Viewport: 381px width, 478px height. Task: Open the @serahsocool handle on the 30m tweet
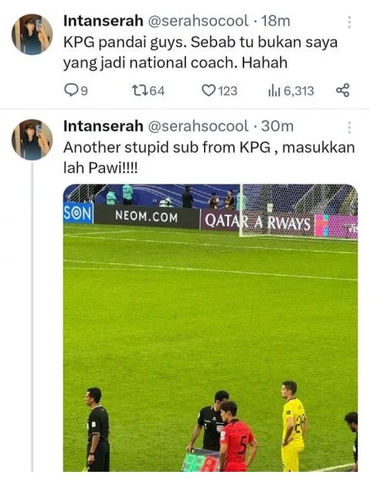coord(199,126)
